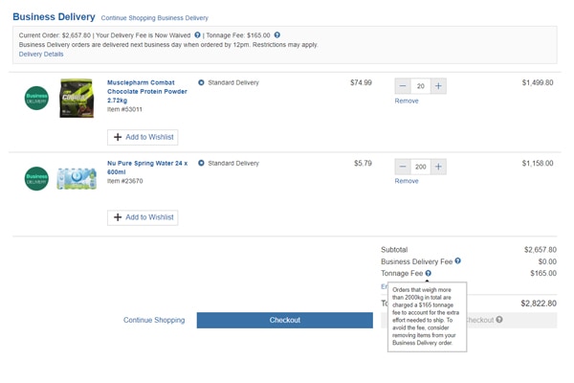This screenshot has width=574, height=383.
Task: Decrease Nu Pure Spring Water quantity
Action: coord(403,167)
